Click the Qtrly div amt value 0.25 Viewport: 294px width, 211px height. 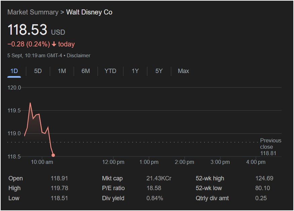click(261, 198)
